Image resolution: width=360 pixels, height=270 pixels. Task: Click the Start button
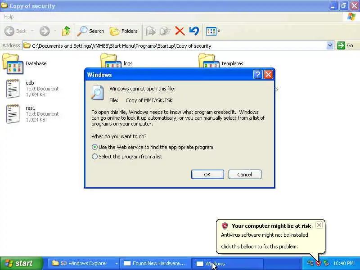click(21, 263)
